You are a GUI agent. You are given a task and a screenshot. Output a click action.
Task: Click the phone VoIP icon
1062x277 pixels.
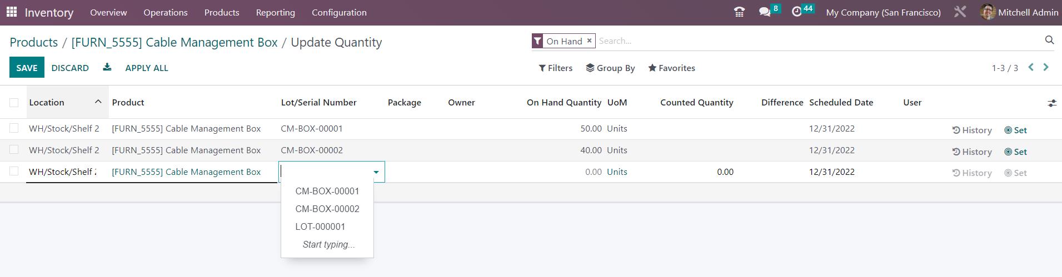[739, 12]
